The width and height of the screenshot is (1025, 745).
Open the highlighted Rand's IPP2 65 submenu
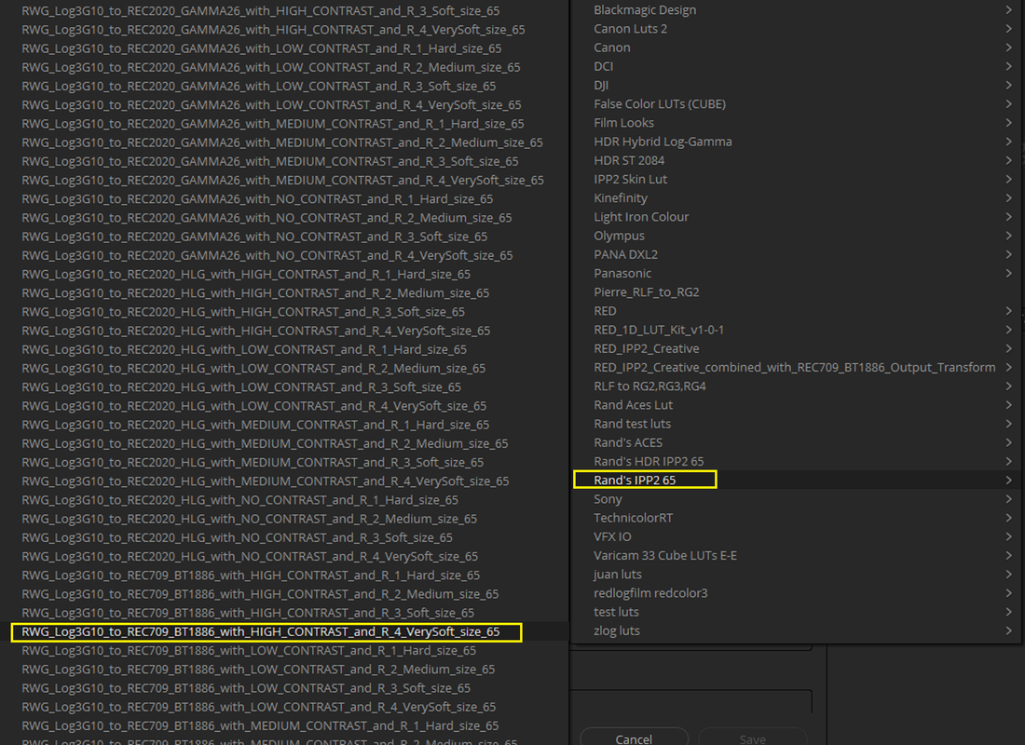point(796,481)
